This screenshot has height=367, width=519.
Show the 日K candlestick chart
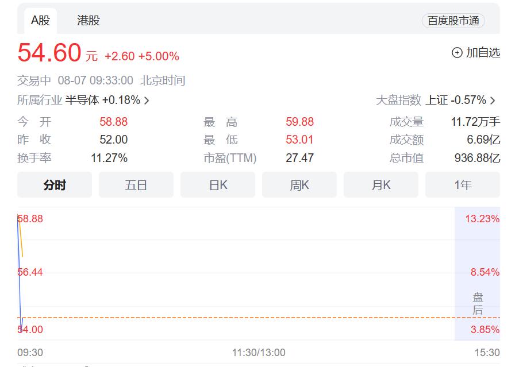click(218, 185)
